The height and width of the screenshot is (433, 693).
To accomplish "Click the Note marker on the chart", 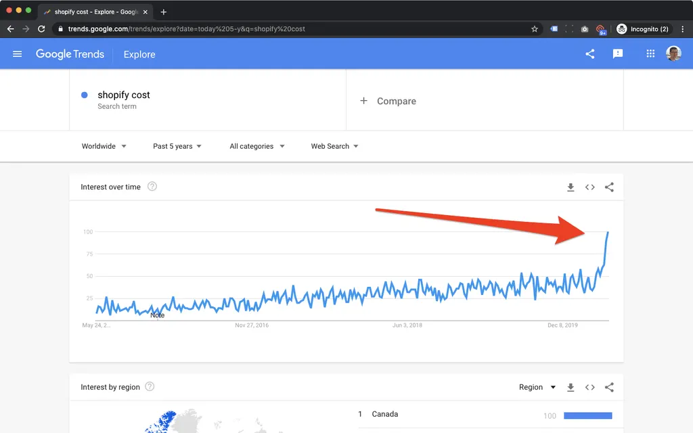I will point(157,315).
